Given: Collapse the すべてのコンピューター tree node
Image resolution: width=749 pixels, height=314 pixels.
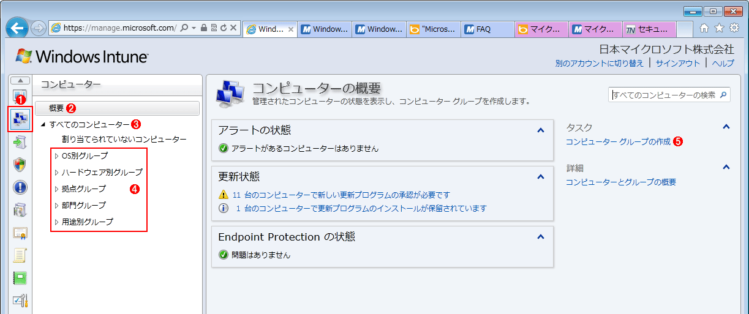Looking at the screenshot, I should click(x=43, y=124).
